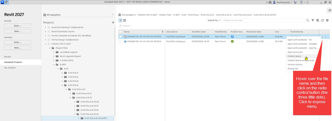Click the blue Publish Status icon for RVTA31
Screen dimensions: 332x121
coord(232,37)
